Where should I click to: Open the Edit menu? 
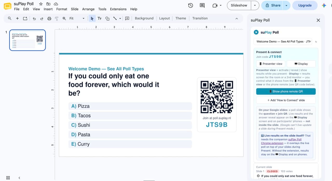[x=26, y=9]
